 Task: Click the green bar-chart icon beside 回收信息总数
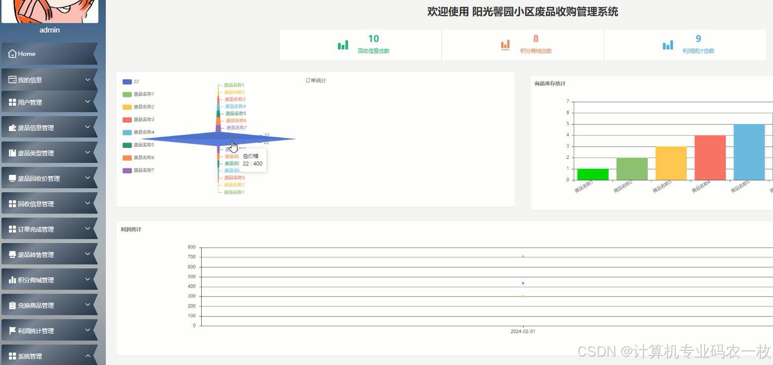click(342, 45)
